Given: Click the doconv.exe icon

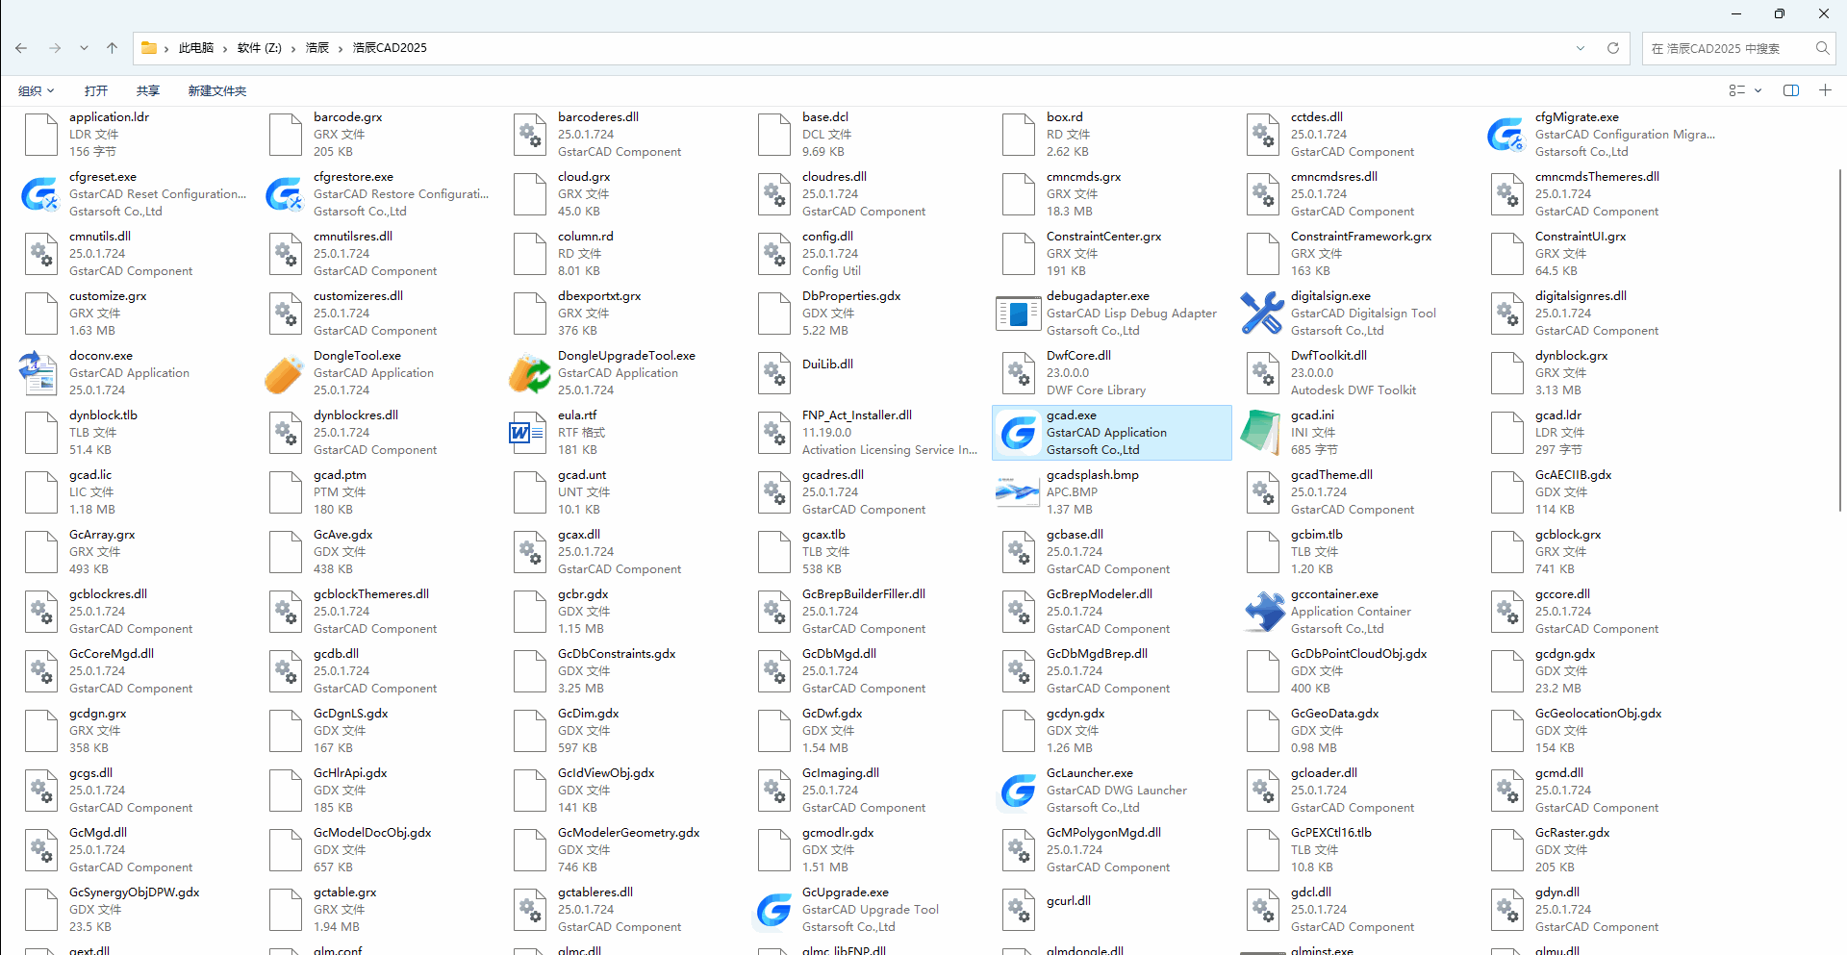Looking at the screenshot, I should [40, 373].
